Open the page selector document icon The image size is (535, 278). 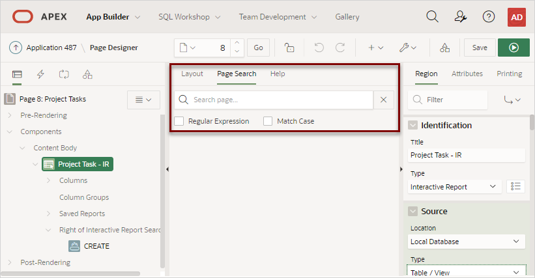tap(187, 48)
